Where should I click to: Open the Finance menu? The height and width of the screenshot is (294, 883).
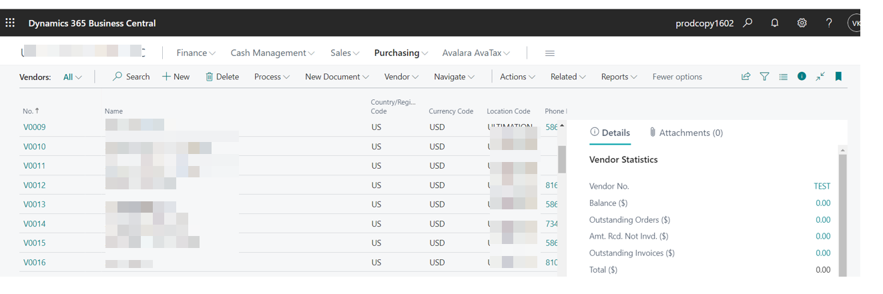pos(196,53)
